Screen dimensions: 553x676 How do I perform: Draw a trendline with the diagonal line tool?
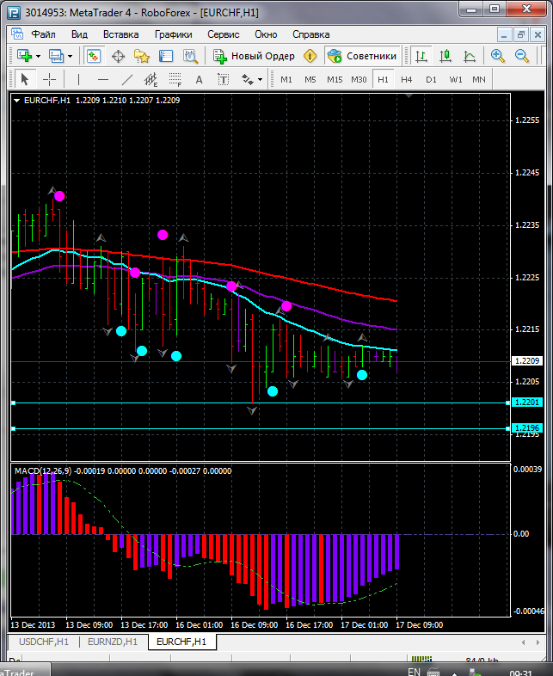127,79
